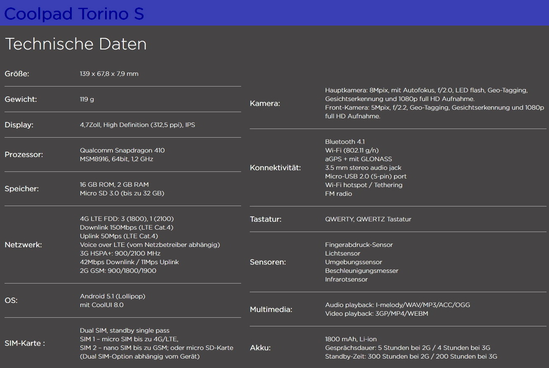Select the 'Gewicht:' label
The image size is (549, 368).
[x=21, y=99]
